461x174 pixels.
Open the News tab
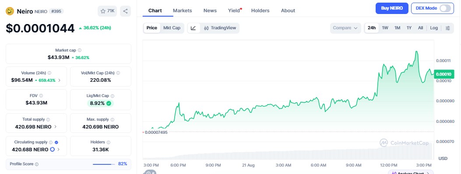coord(210,10)
